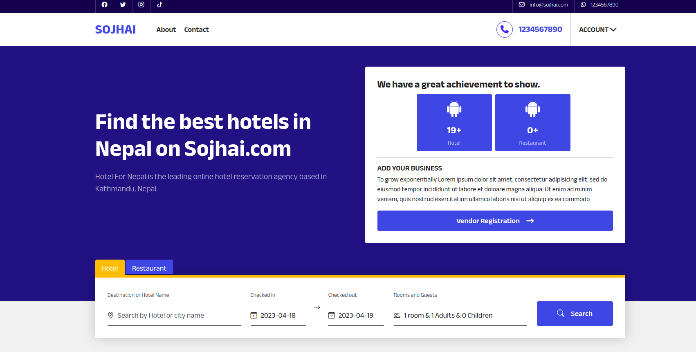
Task: Click the Vendor Registration button
Action: pos(495,221)
